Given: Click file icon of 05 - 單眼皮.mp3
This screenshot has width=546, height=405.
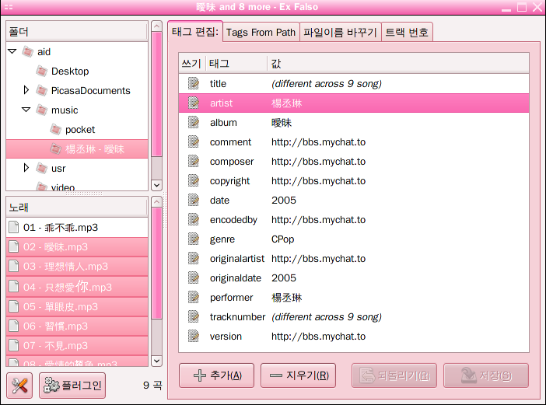Looking at the screenshot, I should 14,306.
